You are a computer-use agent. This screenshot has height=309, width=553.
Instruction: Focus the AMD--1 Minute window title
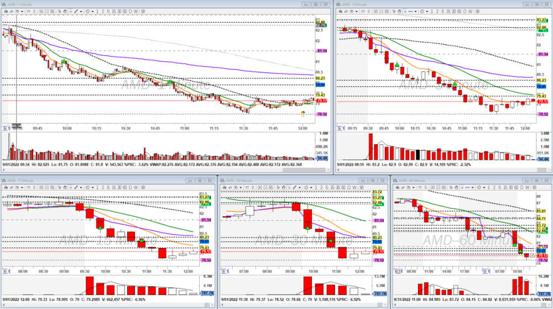point(20,4)
